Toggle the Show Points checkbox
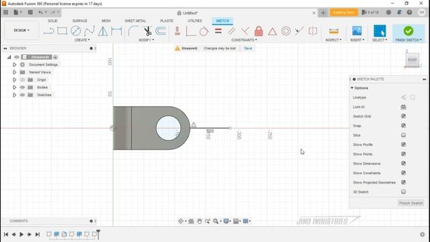430x242 pixels. (x=403, y=154)
